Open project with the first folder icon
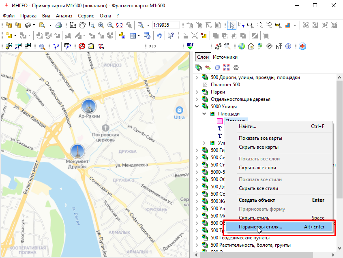The width and height of the screenshot is (343, 258). tap(9, 25)
